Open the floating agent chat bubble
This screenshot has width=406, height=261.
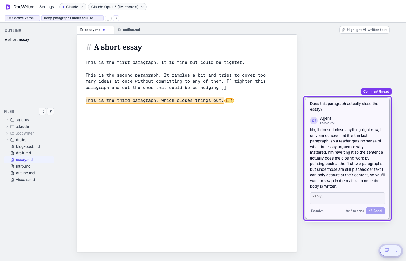391,251
